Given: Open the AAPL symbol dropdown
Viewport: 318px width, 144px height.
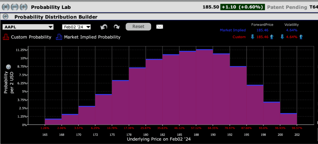Looking at the screenshot, I should [x=28, y=27].
